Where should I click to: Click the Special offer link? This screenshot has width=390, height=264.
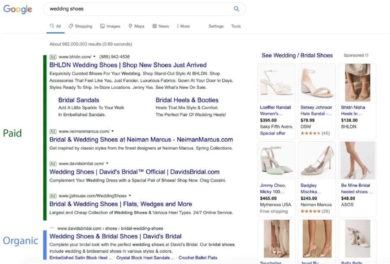273,133
